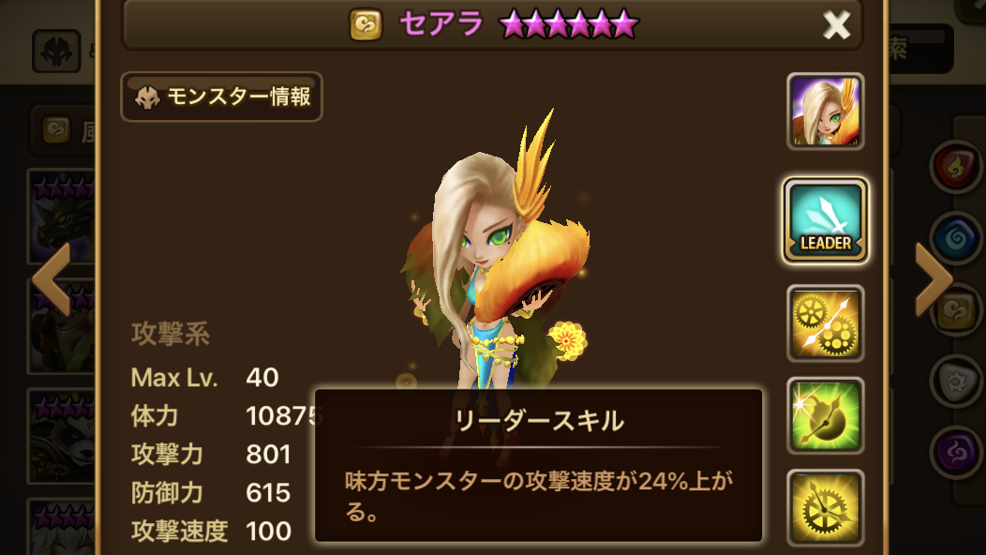Select the fire element filter icon
This screenshot has height=555, width=986.
pos(956,166)
